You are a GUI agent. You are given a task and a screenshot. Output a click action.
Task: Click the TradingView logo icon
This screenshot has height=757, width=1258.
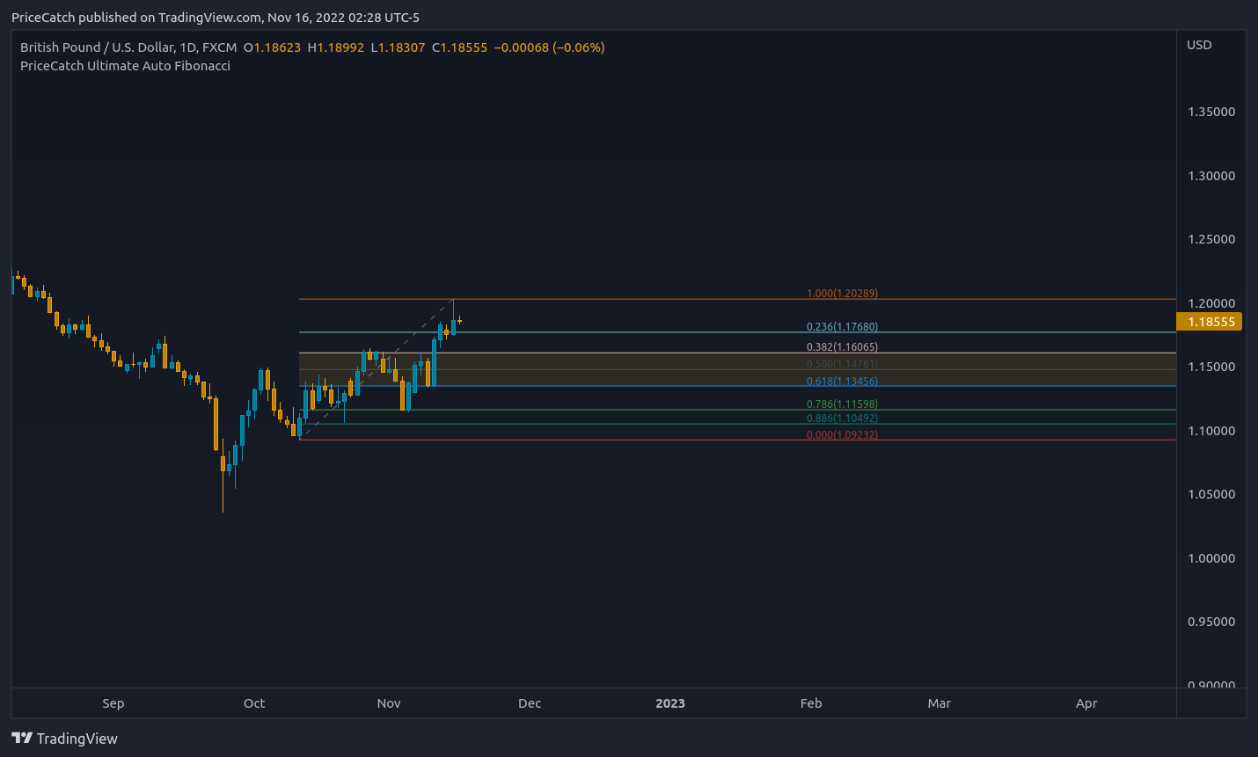pyautogui.click(x=22, y=739)
